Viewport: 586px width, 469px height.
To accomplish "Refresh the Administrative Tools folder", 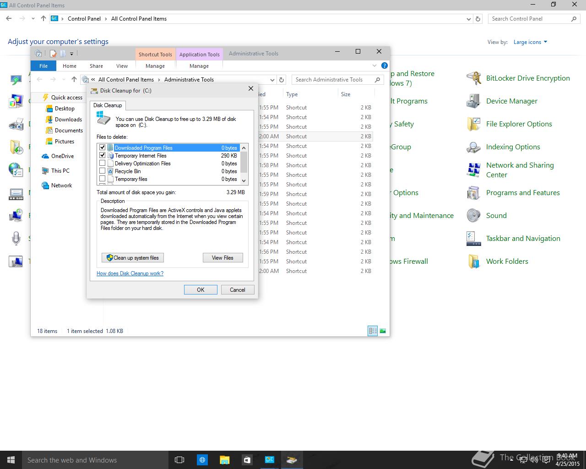I will (282, 80).
